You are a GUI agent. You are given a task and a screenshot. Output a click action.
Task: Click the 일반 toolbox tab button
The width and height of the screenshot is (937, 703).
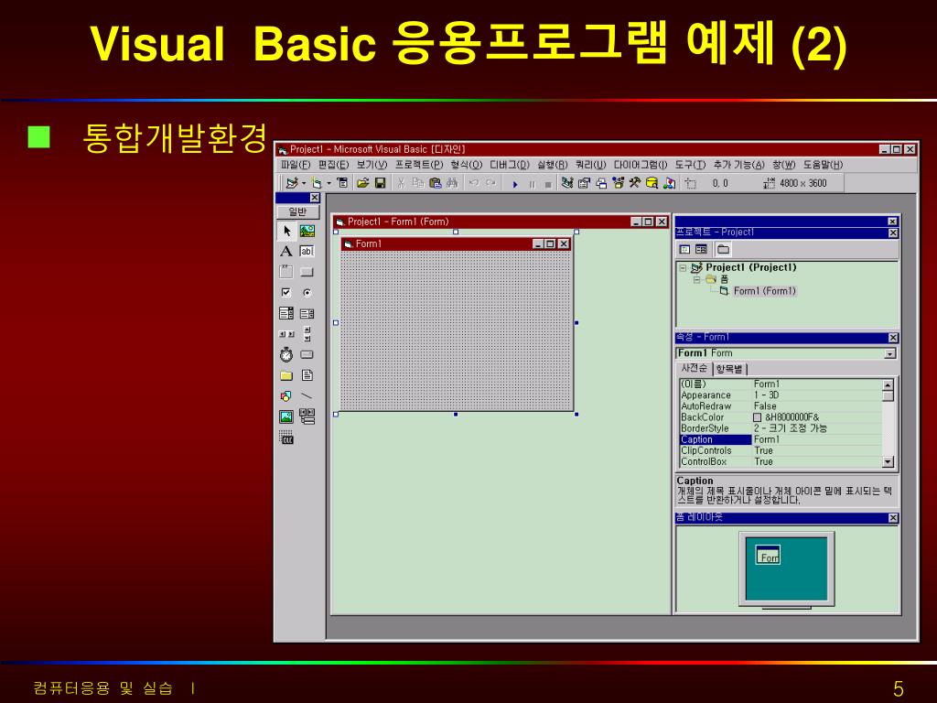[297, 211]
